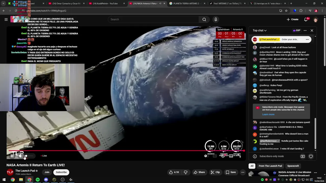Open more actions below the video
The image size is (326, 183).
coord(243,172)
